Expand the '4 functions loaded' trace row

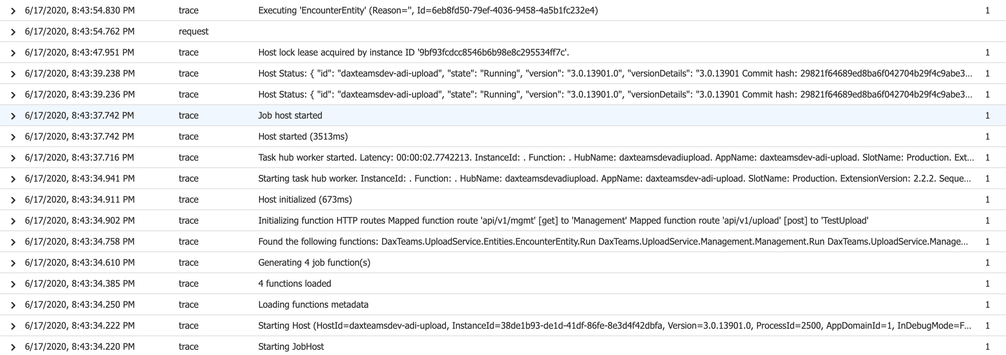click(x=14, y=284)
